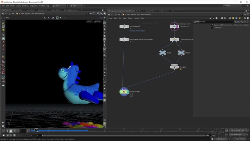Open the No cam dropdown

point(98,22)
